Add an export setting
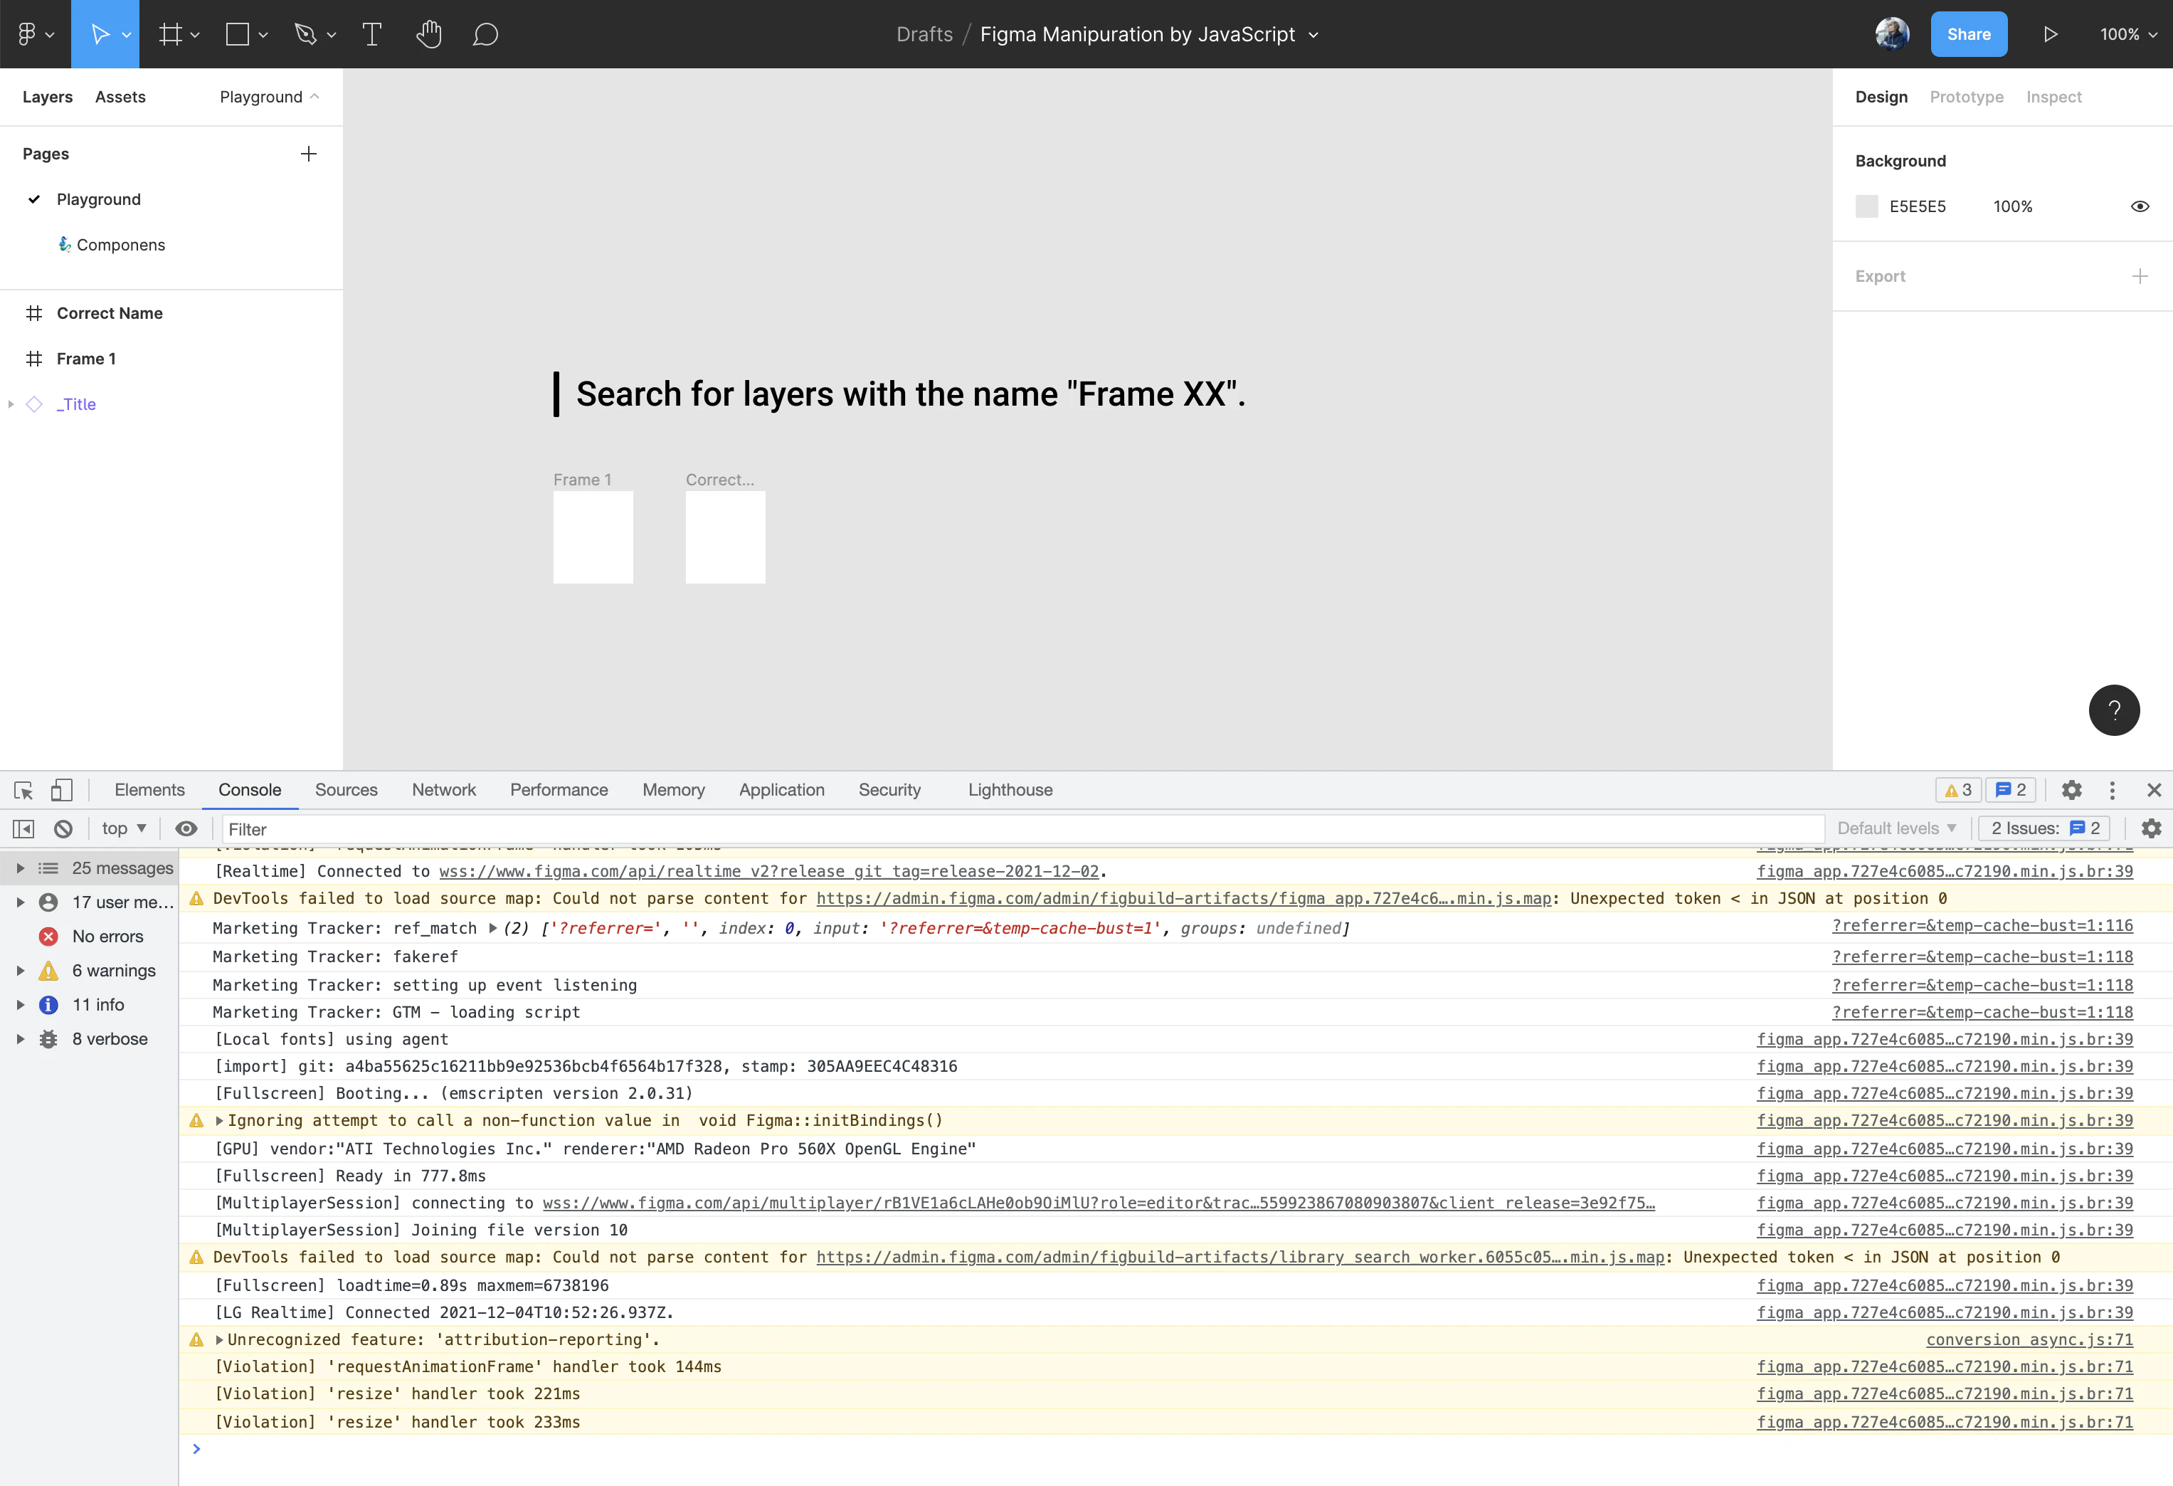 (x=2140, y=277)
